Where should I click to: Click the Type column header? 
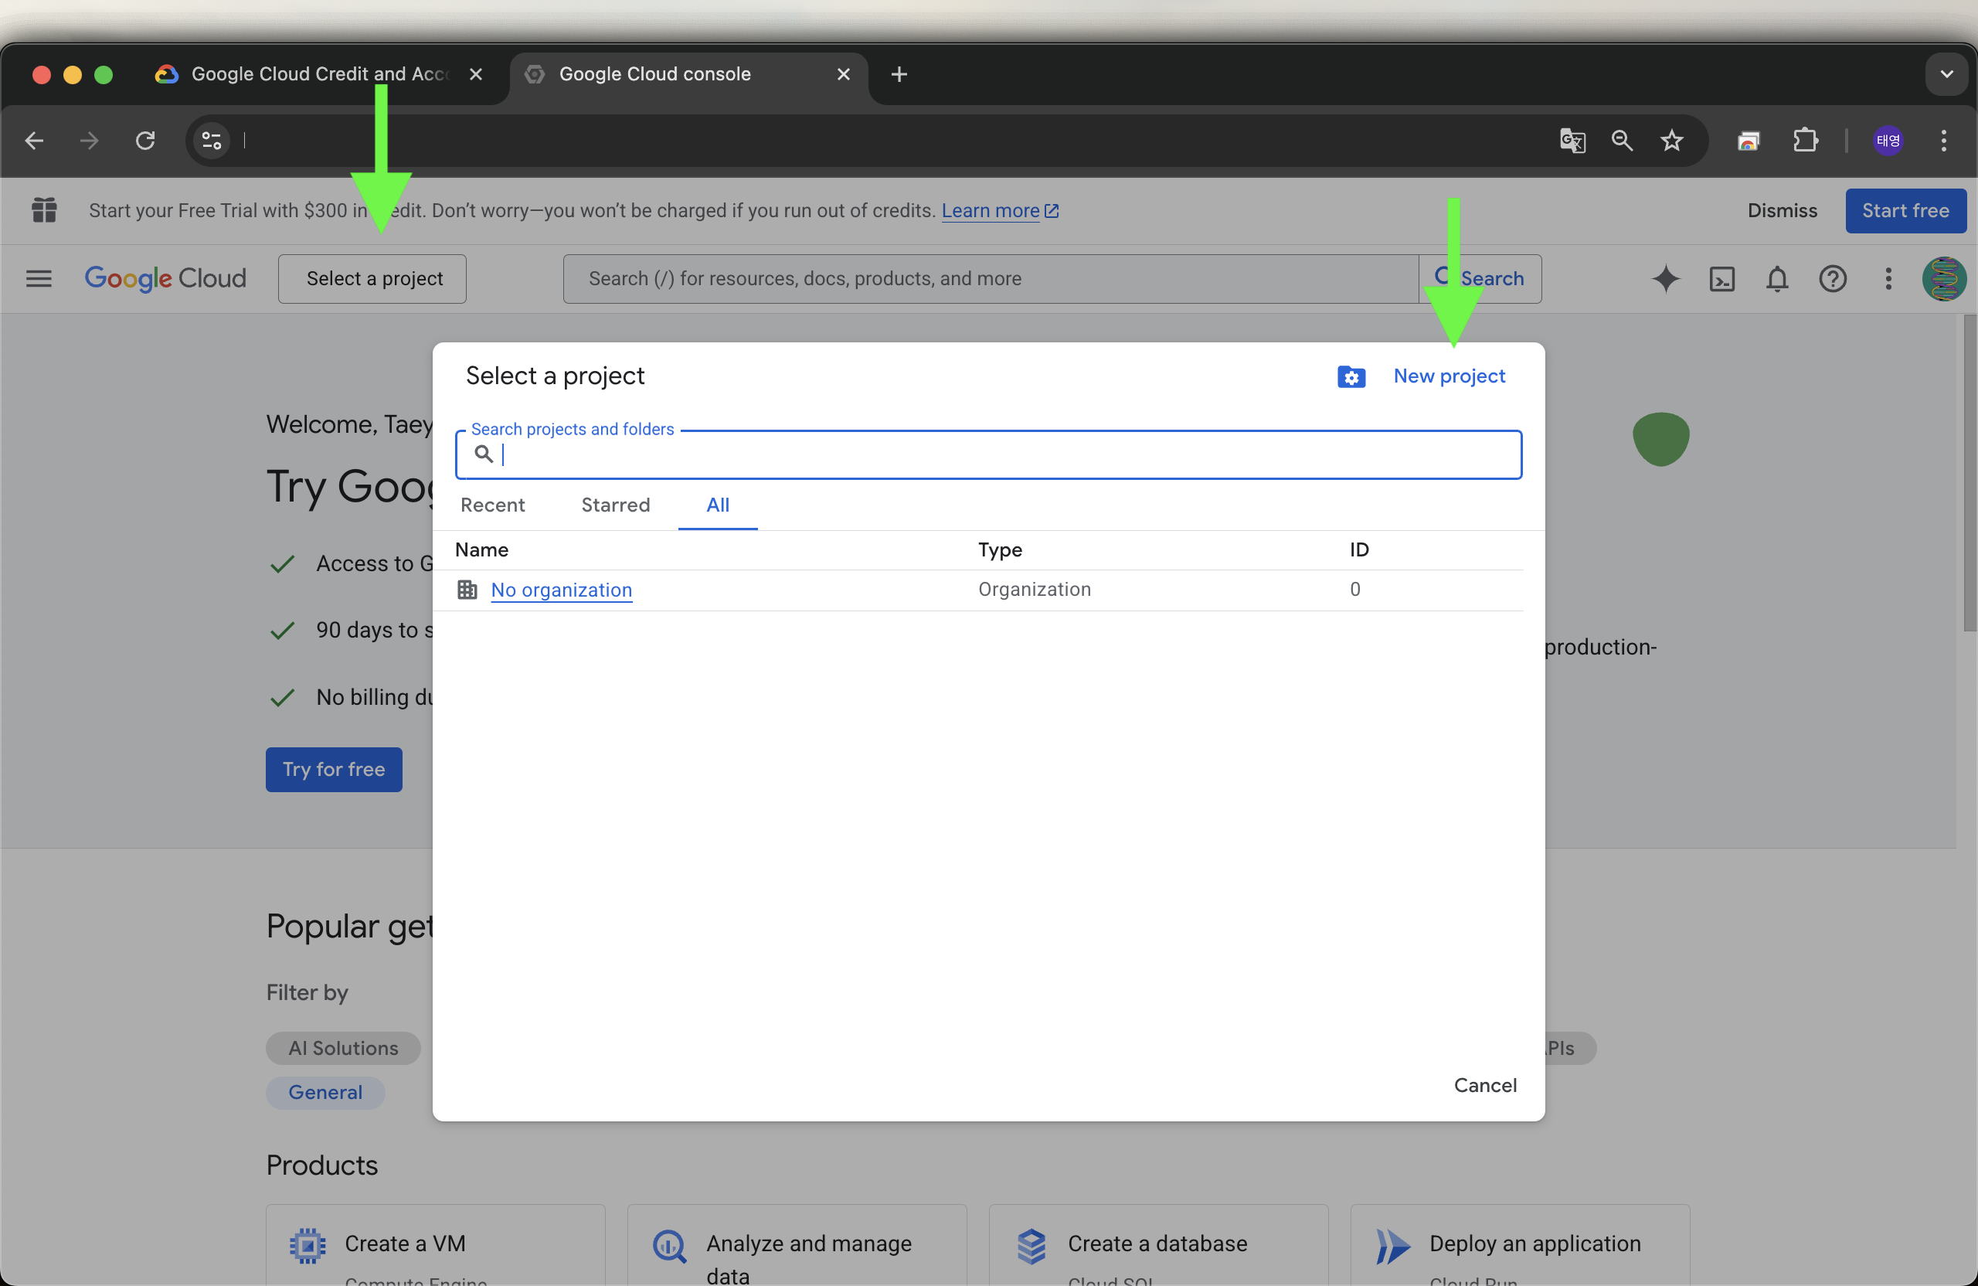click(999, 549)
